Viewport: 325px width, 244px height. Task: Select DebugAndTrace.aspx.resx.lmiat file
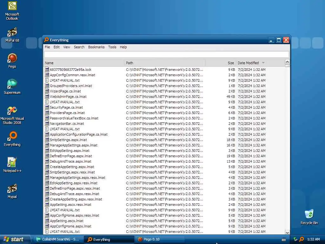click(x=74, y=193)
